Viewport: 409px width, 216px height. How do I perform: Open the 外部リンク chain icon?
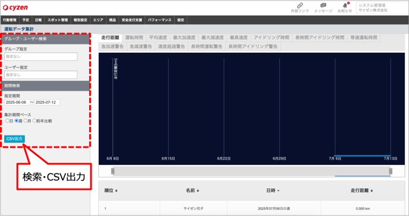[x=300, y=5]
